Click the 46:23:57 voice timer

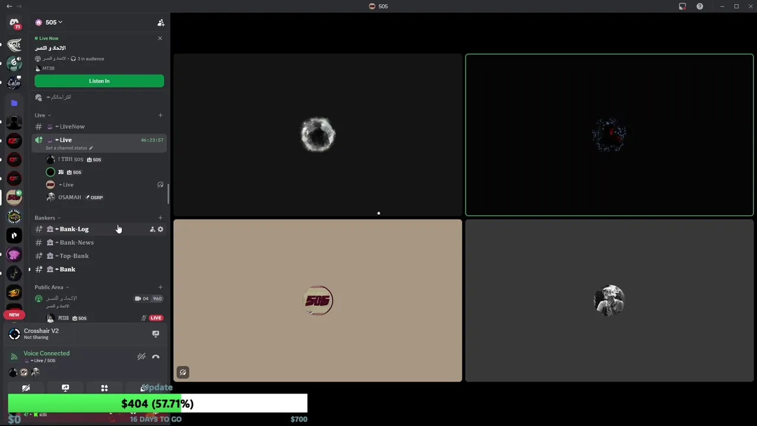(152, 140)
